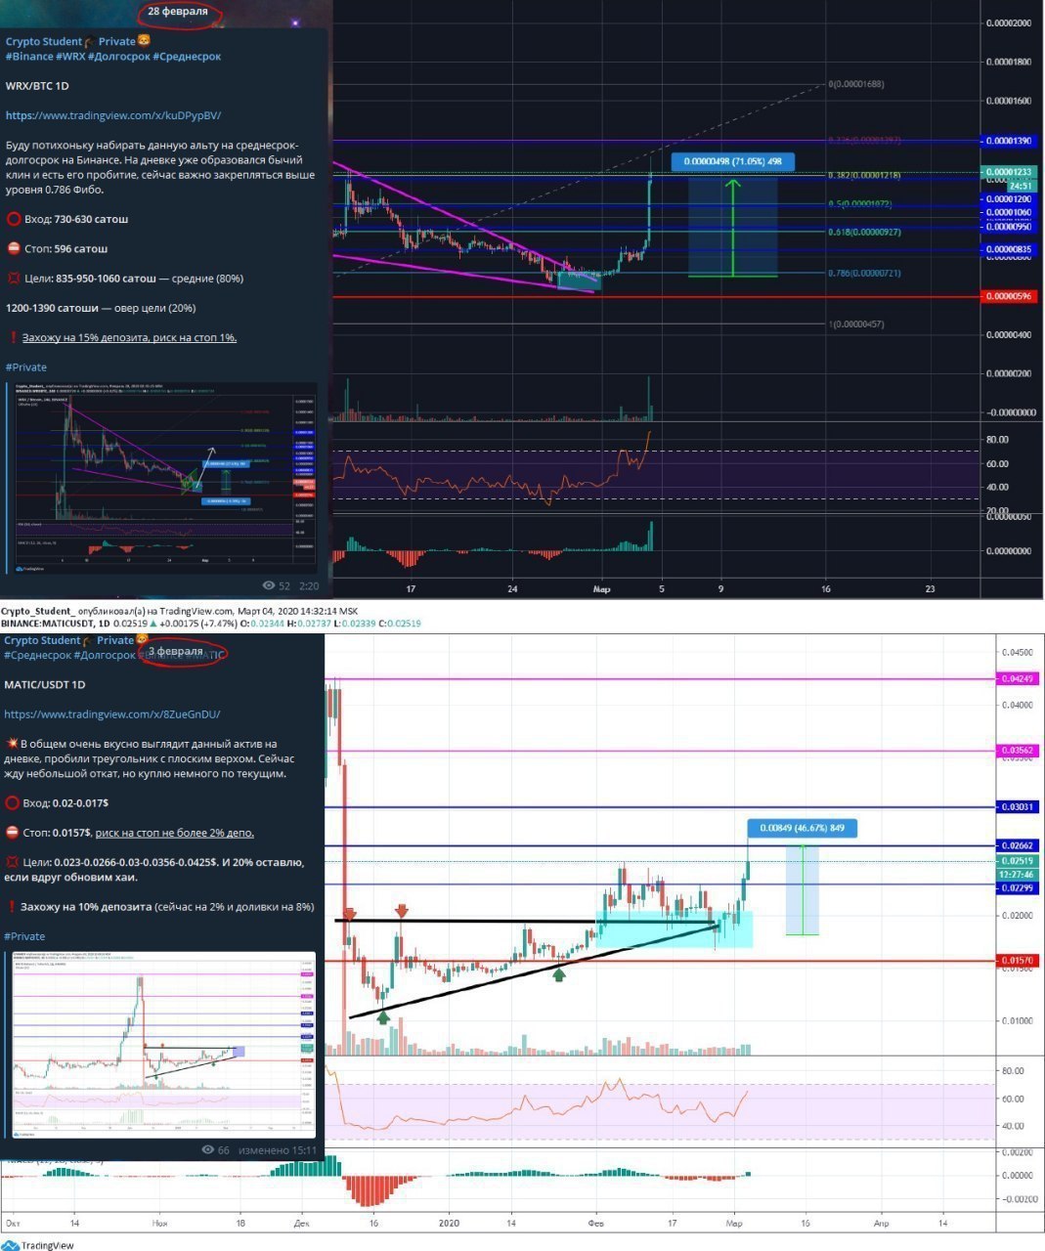Open the tradingview.com/x/8ZueGnDU/ link
This screenshot has width=1045, height=1251.
pos(112,714)
